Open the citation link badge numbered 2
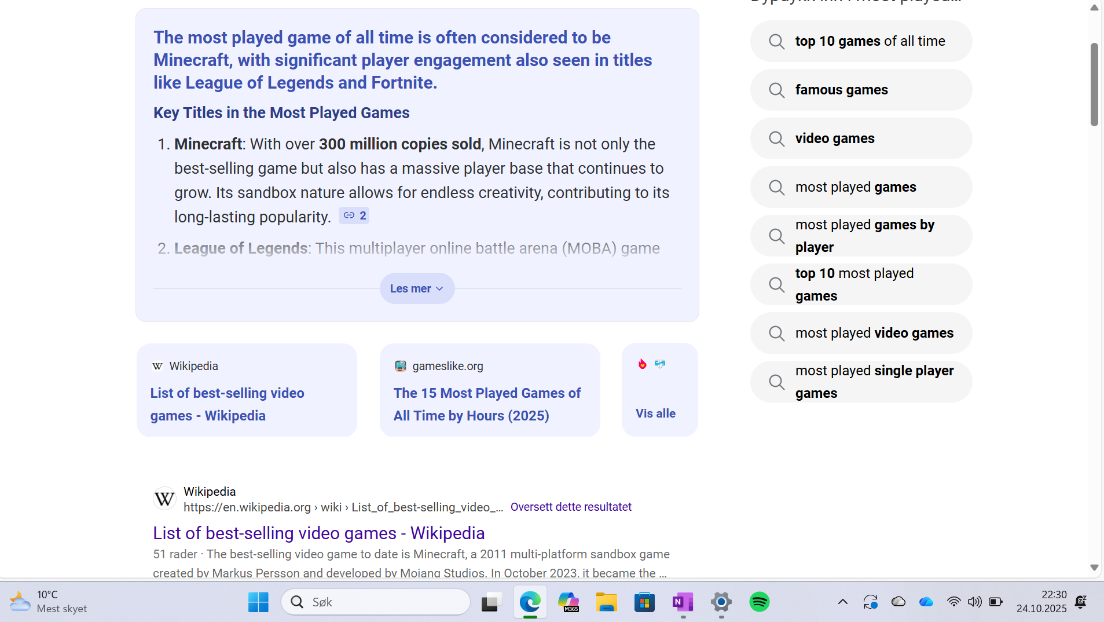1104x622 pixels. pyautogui.click(x=354, y=216)
